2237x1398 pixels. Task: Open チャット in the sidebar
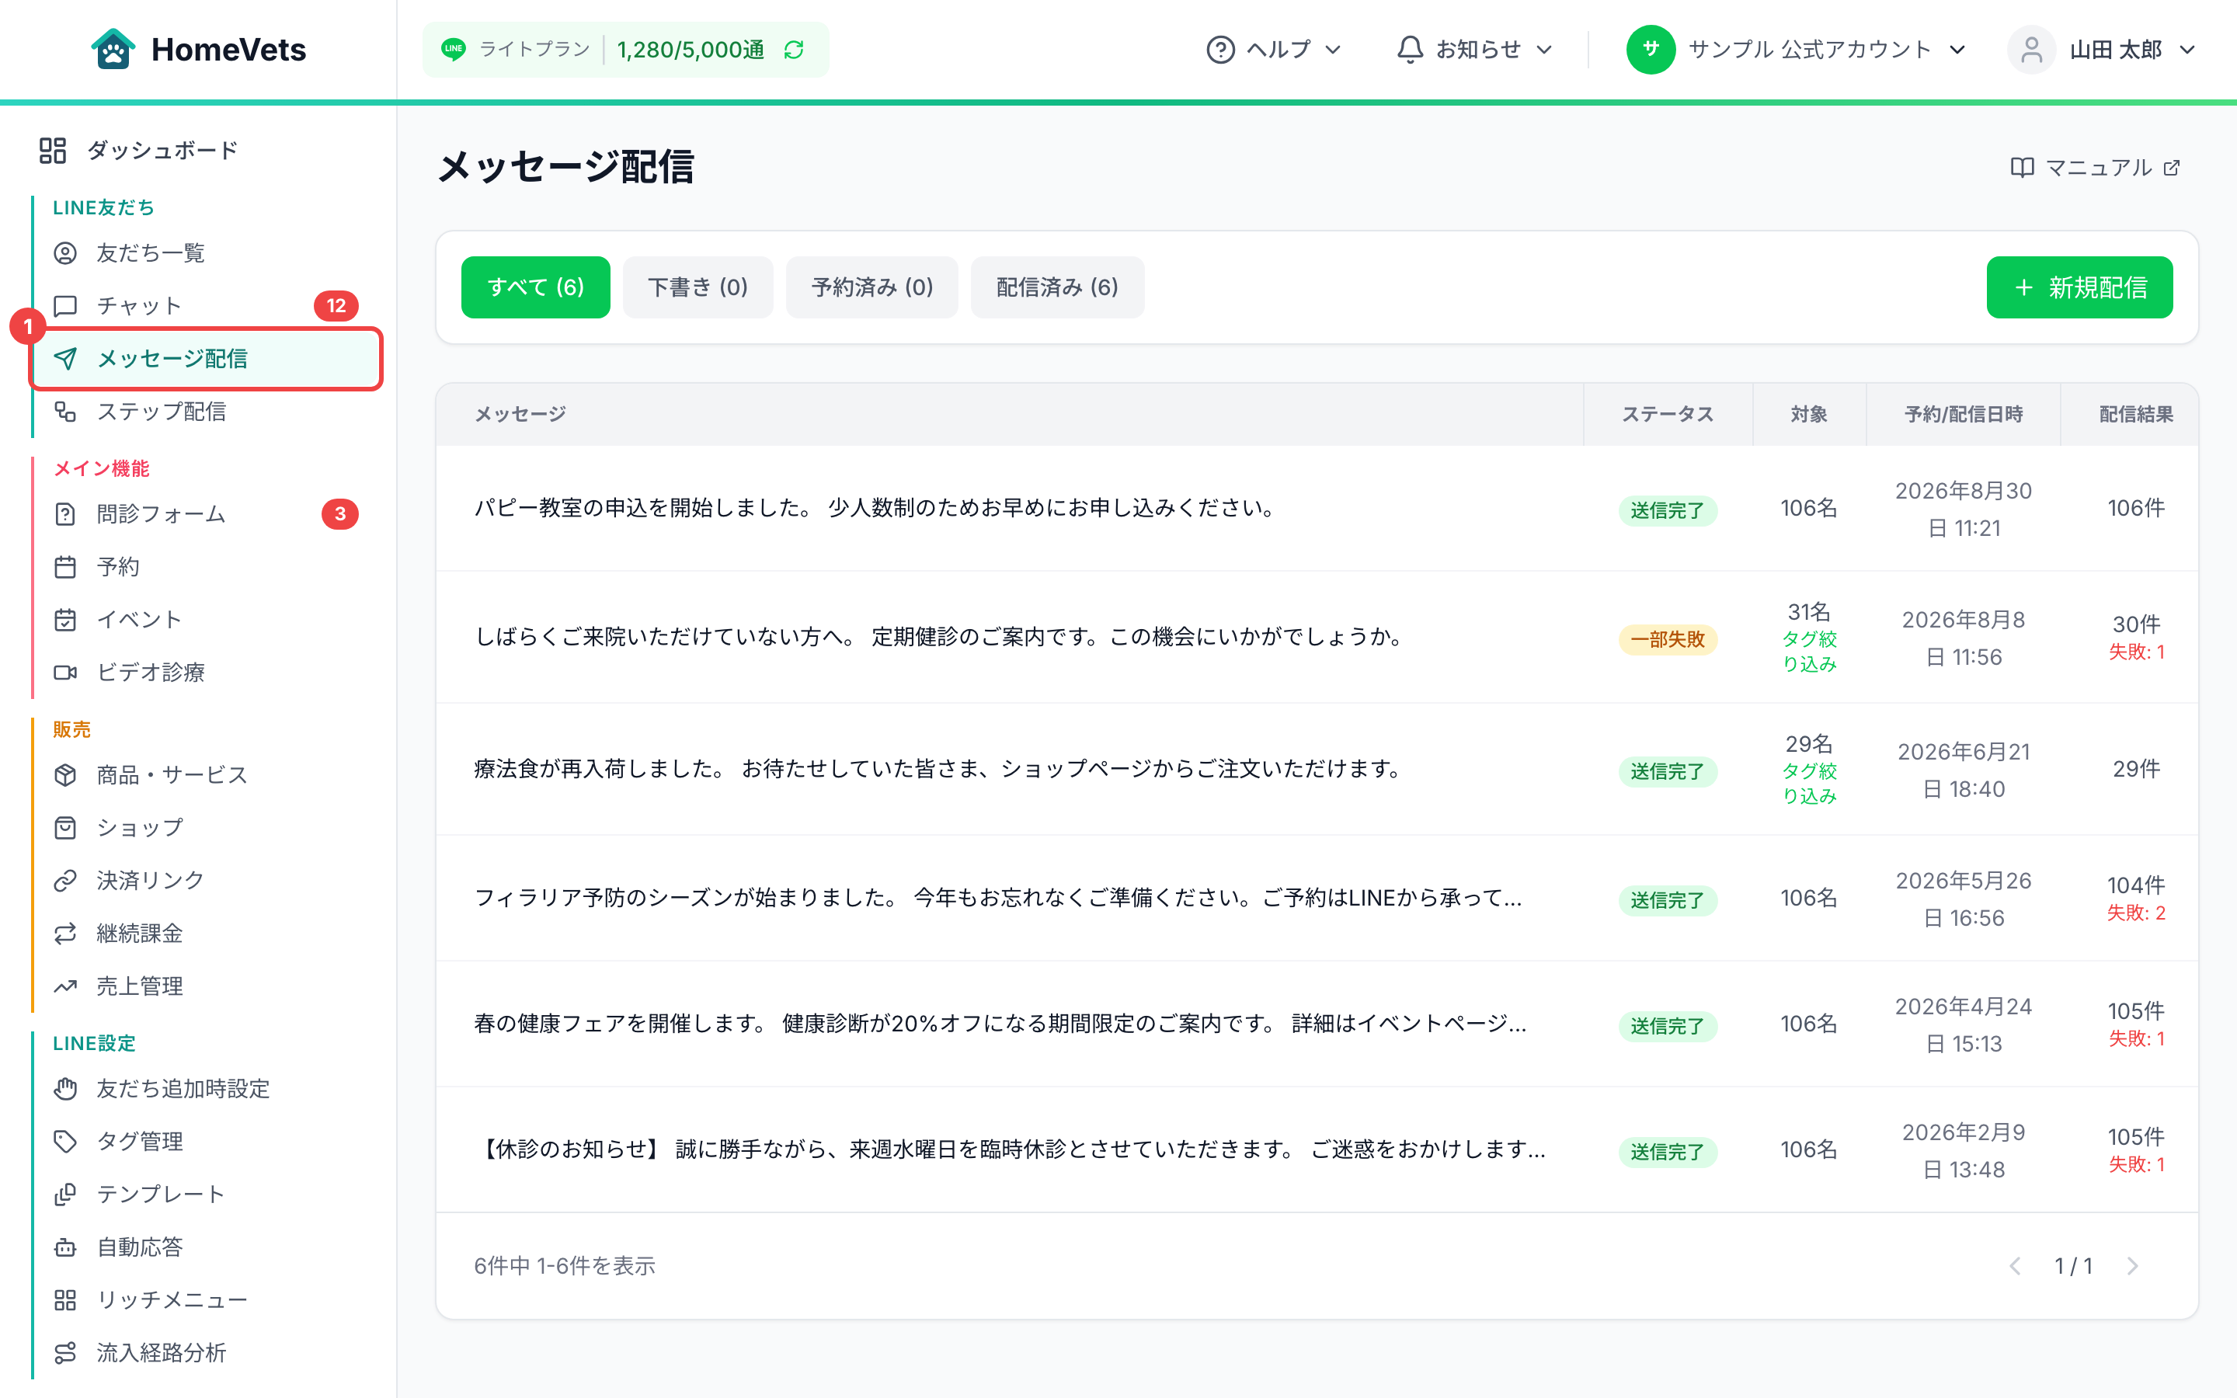[x=205, y=305]
